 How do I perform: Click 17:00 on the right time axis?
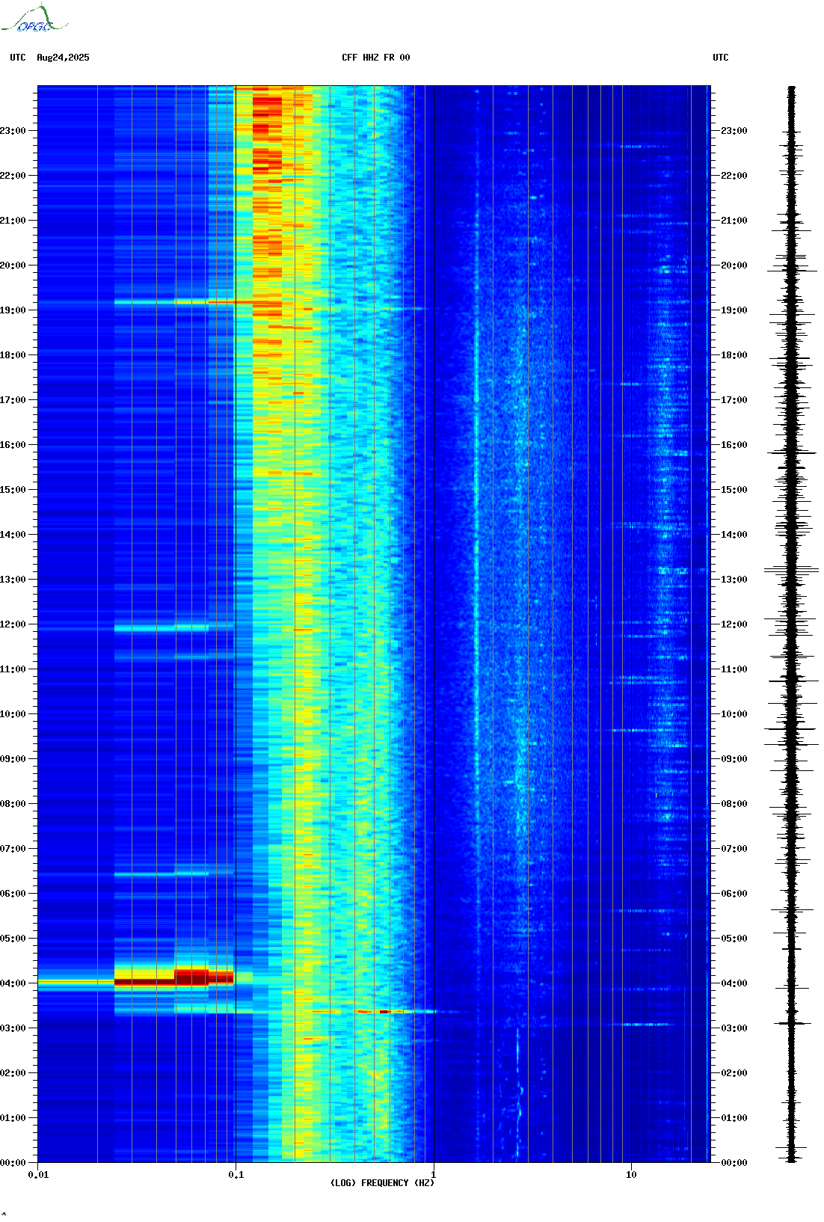click(x=734, y=400)
